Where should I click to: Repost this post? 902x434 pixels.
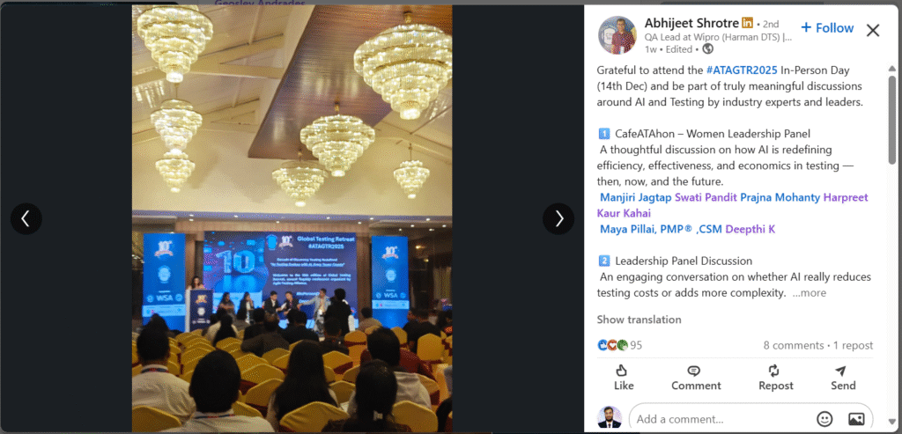click(775, 378)
